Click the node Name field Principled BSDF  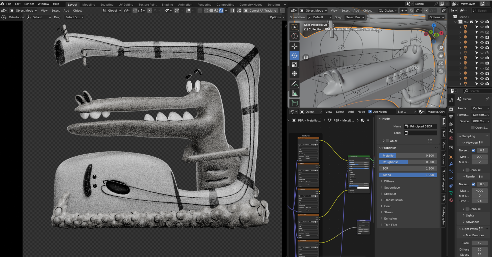coord(420,126)
